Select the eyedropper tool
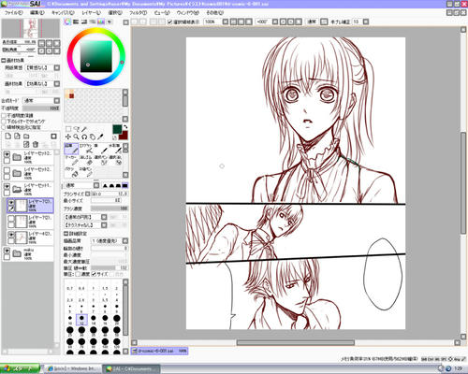Image resolution: width=468 pixels, height=374 pixels. pos(100,137)
